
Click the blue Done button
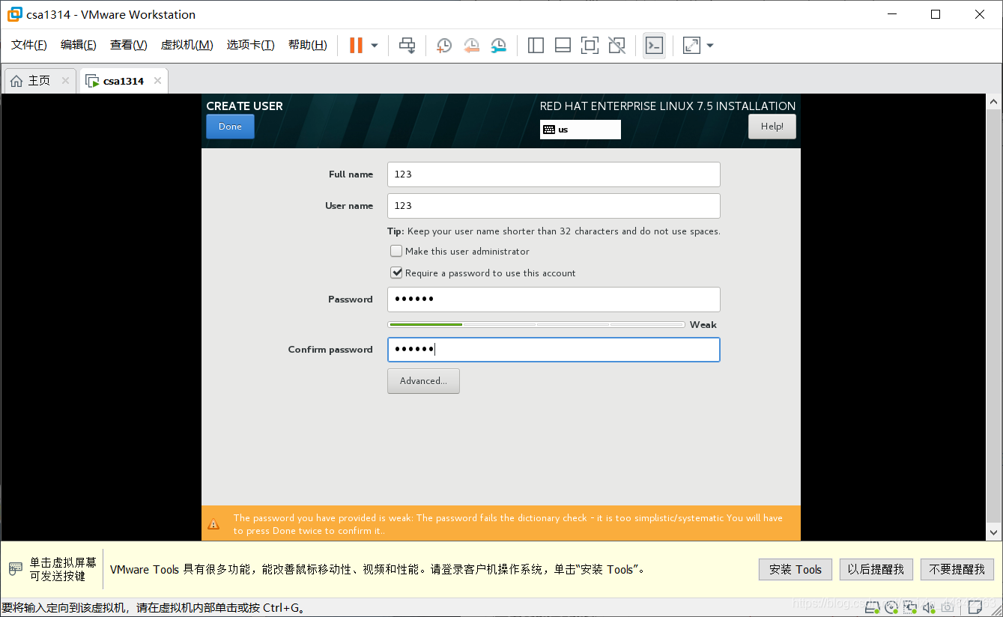(x=230, y=127)
